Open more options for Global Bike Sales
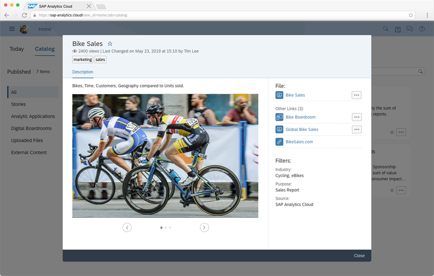Screen dimensions: 434x276 click(357, 130)
